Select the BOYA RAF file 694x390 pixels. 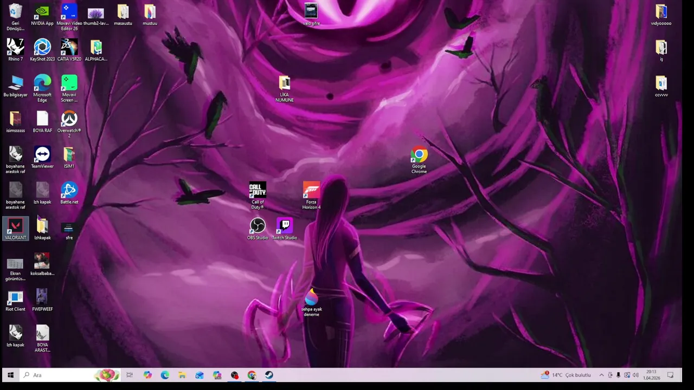coord(42,122)
